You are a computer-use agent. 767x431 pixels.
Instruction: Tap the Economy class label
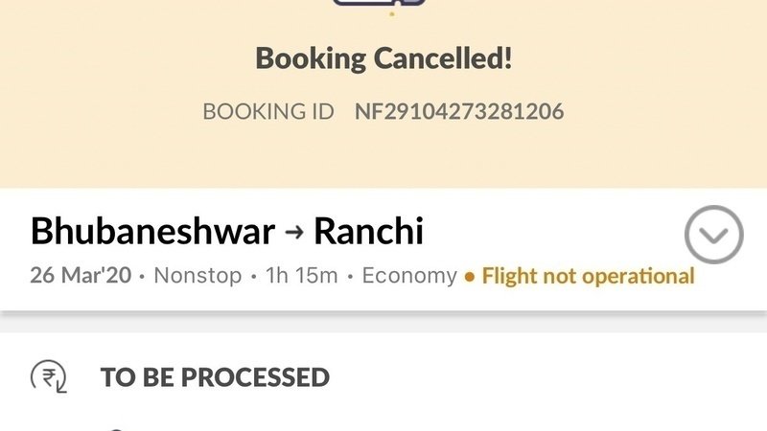pos(409,277)
